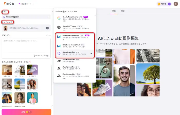This screenshot has width=180, height=115.
Task: Switch to the 履歴 tab
Action: click(123, 11)
